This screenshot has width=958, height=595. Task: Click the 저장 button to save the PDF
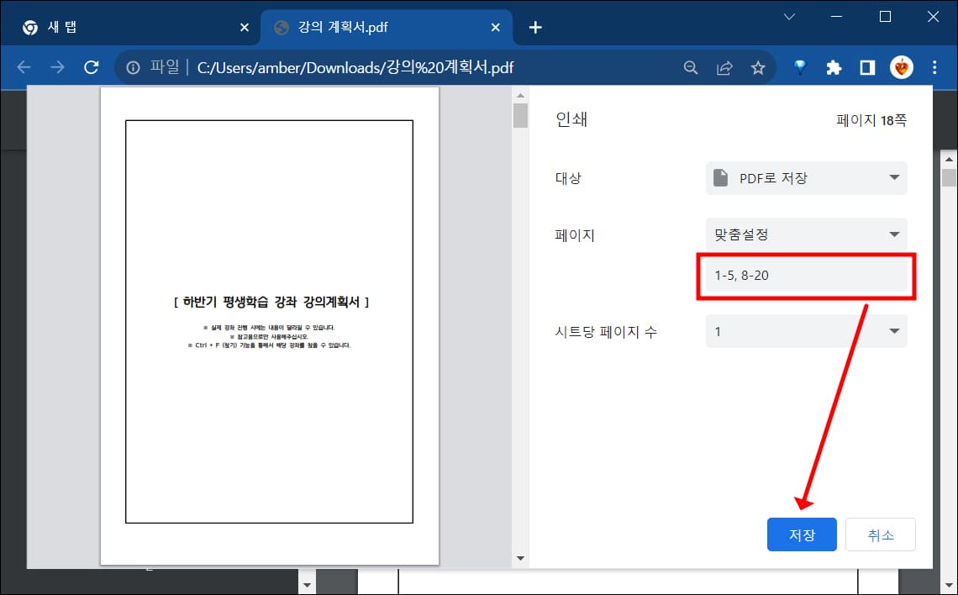click(802, 534)
